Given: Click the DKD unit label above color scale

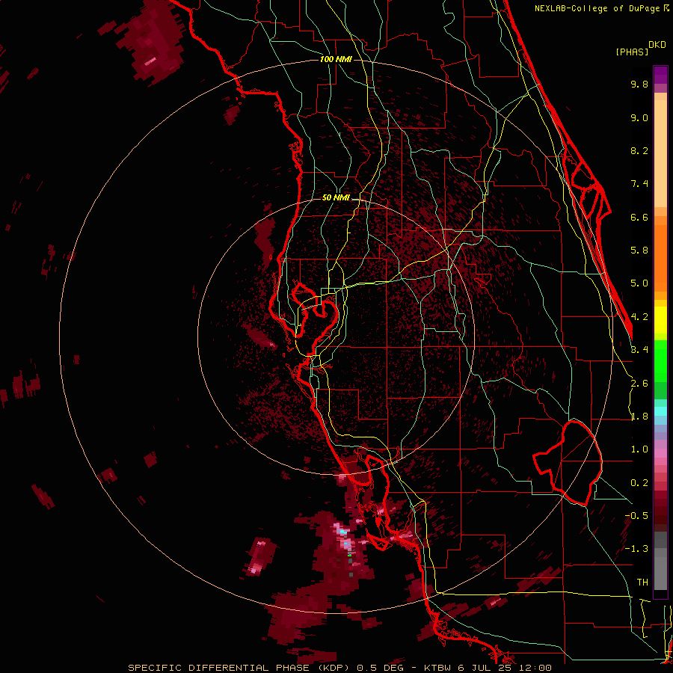Looking at the screenshot, I should [x=657, y=45].
